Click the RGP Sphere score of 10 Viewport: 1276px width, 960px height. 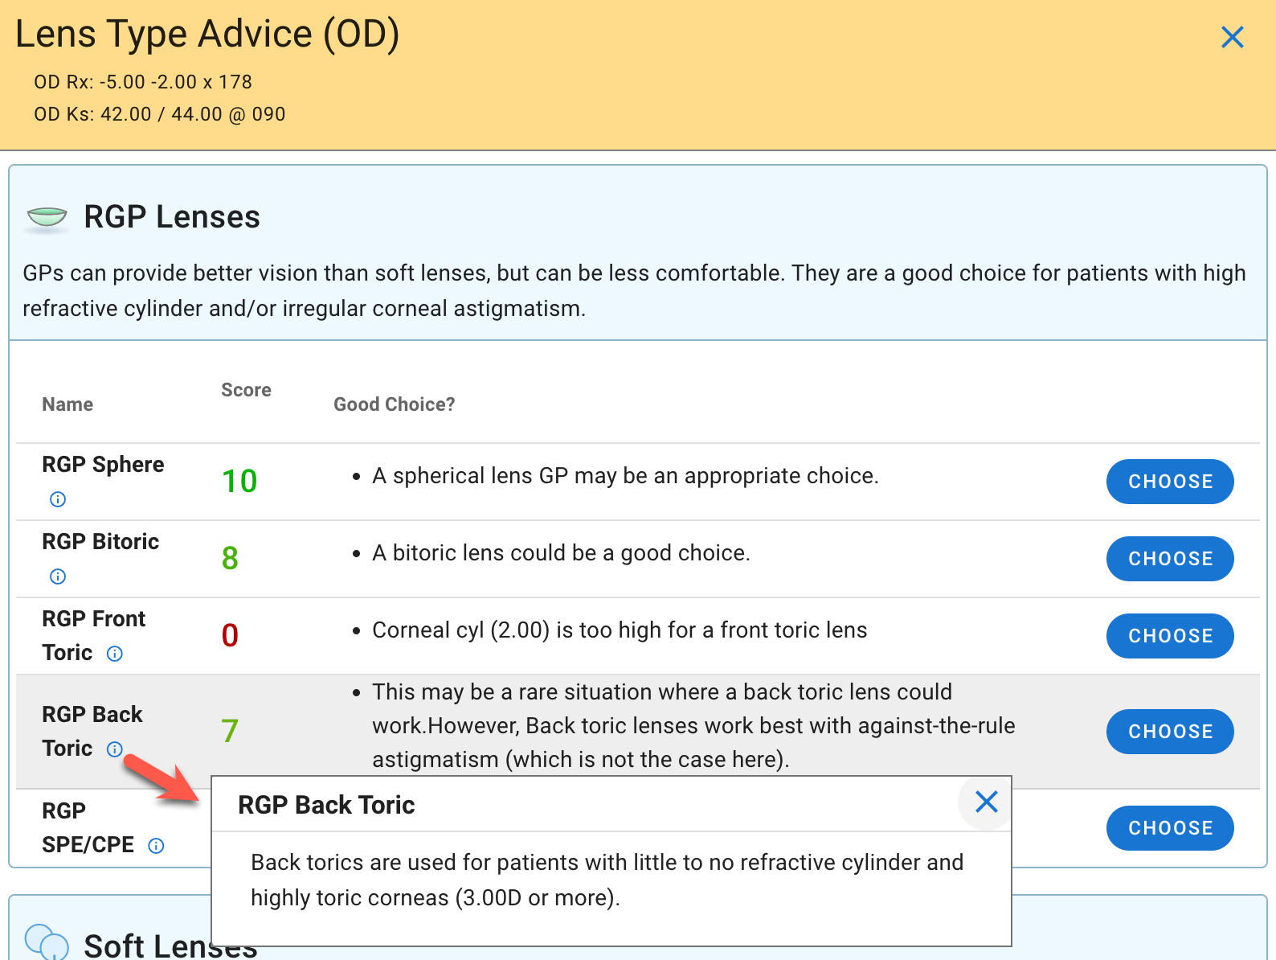click(x=239, y=482)
